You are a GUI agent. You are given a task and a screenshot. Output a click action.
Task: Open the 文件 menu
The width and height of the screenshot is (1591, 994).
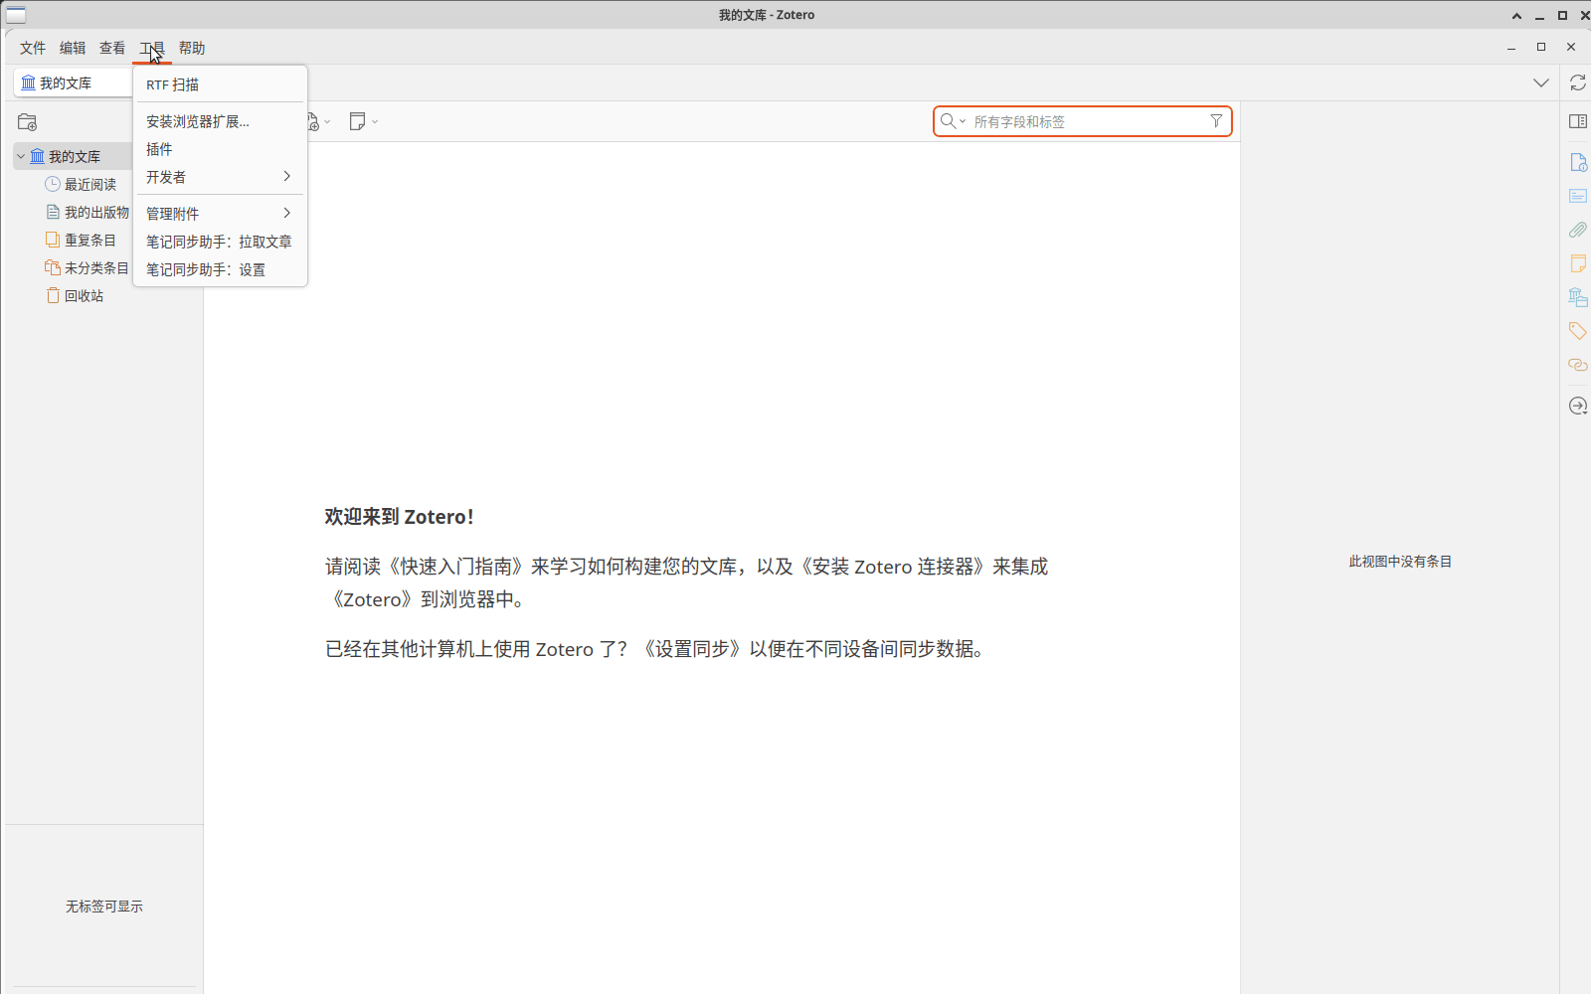(x=33, y=48)
